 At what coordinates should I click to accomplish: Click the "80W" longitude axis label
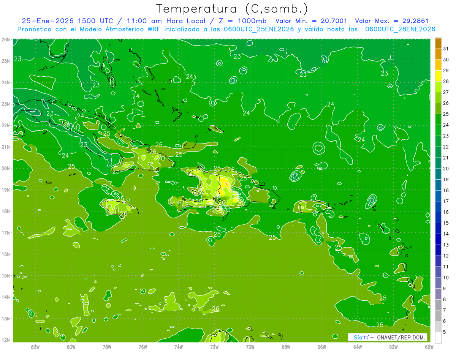71,347
